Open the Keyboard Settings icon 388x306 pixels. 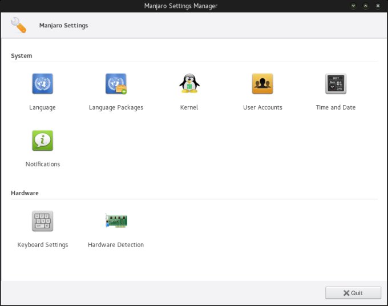click(43, 221)
